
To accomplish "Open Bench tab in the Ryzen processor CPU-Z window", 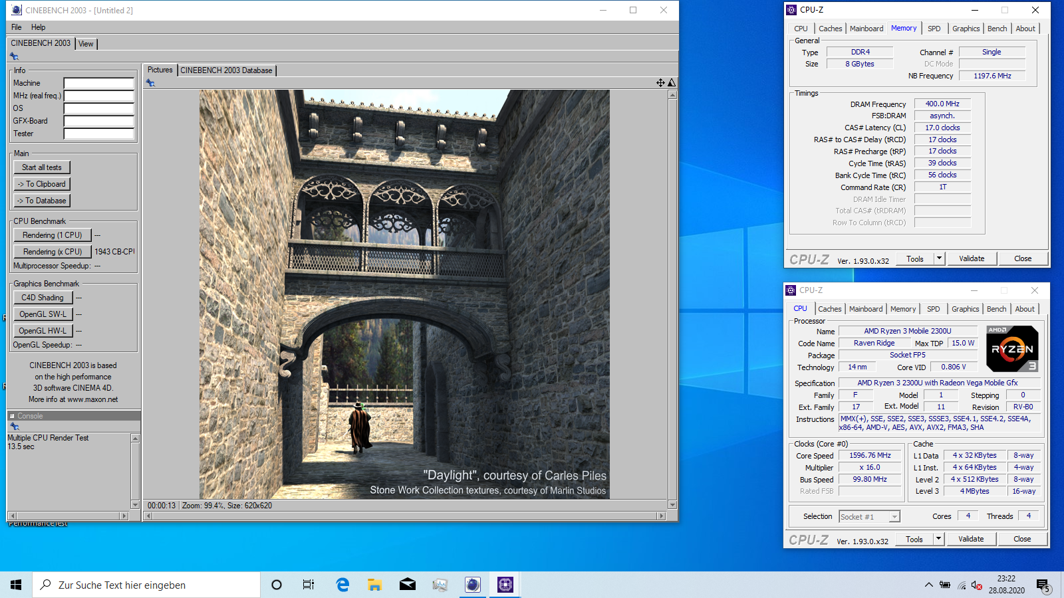I will pyautogui.click(x=996, y=309).
